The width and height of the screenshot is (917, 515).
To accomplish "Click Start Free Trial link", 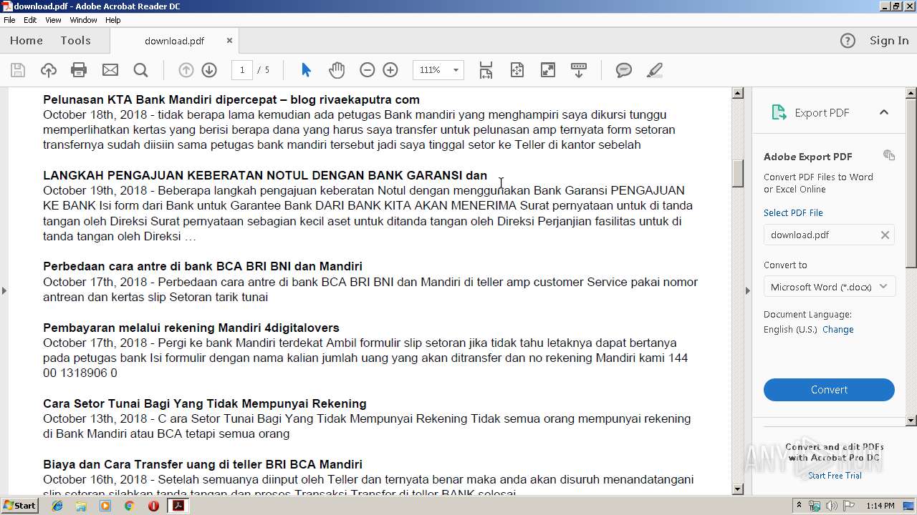I will click(835, 476).
